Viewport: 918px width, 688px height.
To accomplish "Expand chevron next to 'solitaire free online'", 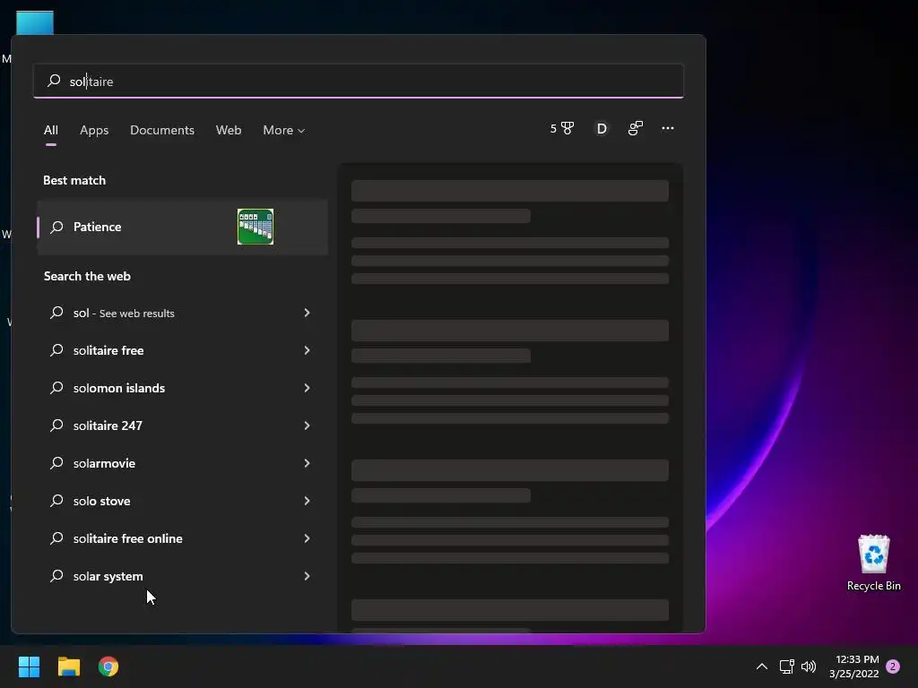I will pos(307,538).
